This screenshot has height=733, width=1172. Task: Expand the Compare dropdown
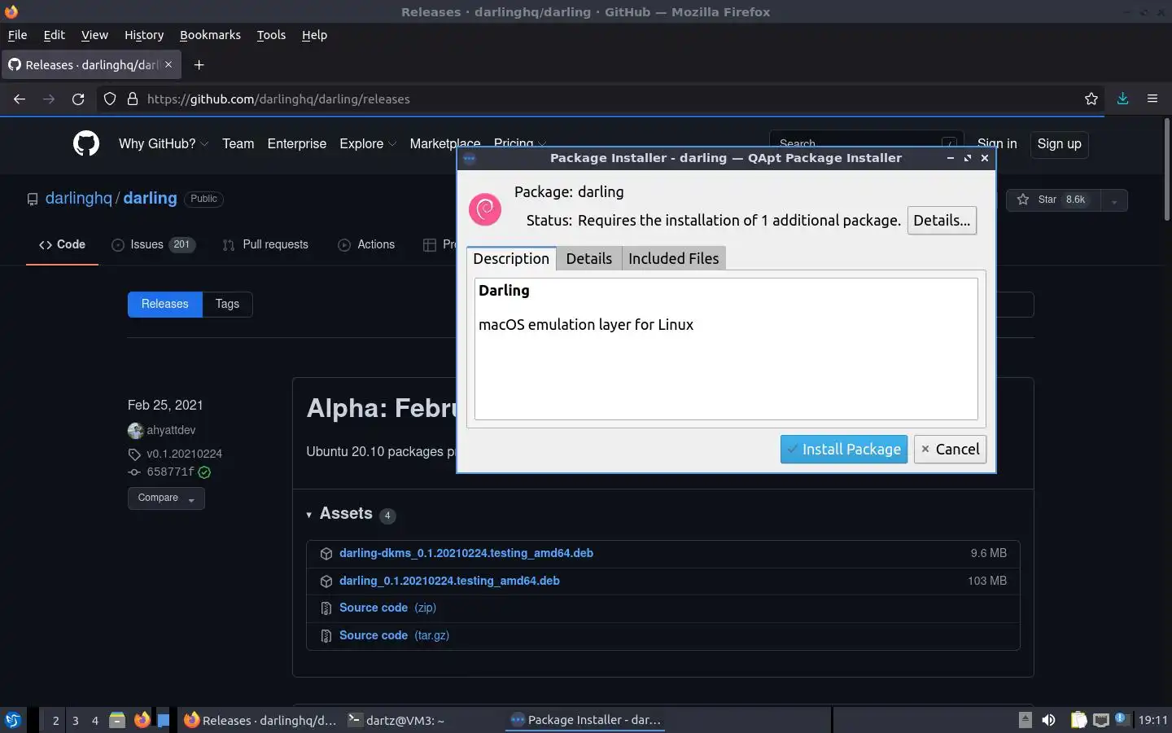click(166, 498)
